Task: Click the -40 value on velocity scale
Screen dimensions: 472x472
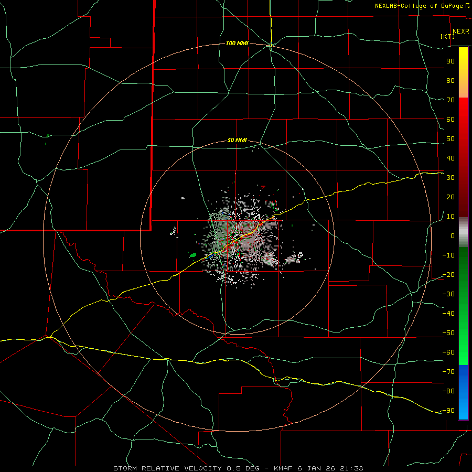Action: (448, 314)
